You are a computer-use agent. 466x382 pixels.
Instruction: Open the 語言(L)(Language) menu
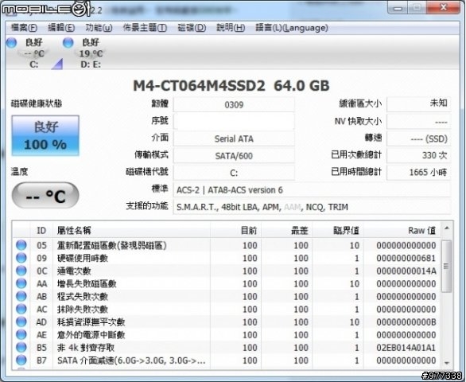[292, 28]
